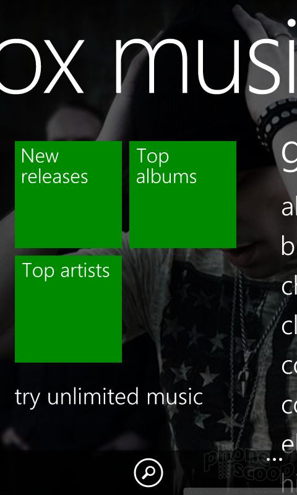The width and height of the screenshot is (297, 495).
Task: Tap the try unlimited music link
Action: (108, 397)
